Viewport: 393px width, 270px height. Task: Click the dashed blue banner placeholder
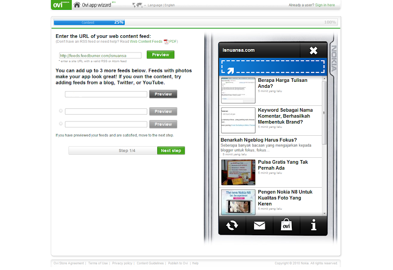pyautogui.click(x=273, y=67)
